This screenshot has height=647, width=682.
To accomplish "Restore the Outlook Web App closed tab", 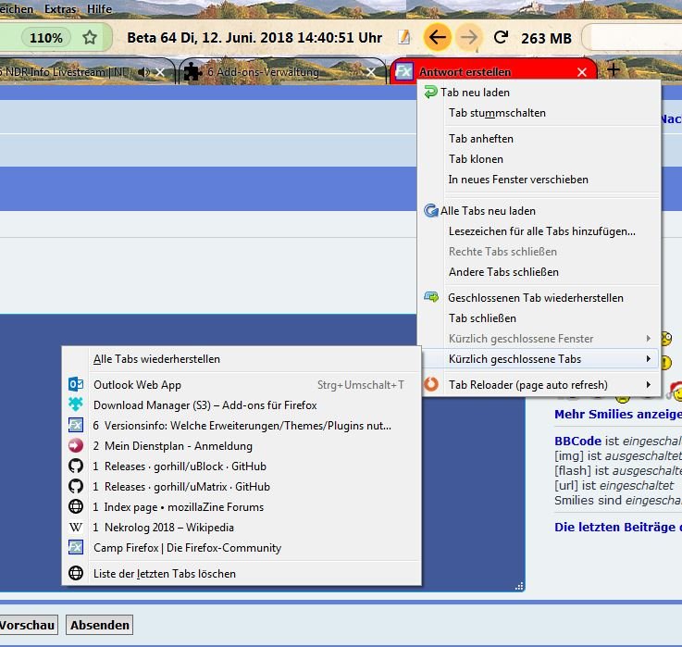I will click(137, 385).
